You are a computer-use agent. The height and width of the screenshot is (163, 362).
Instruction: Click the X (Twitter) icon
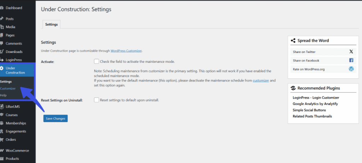pyautogui.click(x=351, y=52)
